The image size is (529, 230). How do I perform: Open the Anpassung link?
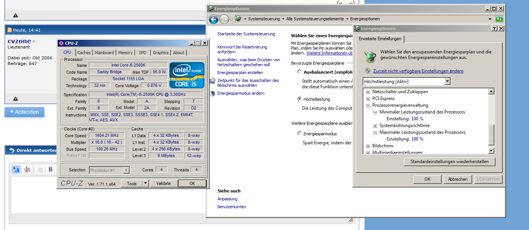[227, 199]
